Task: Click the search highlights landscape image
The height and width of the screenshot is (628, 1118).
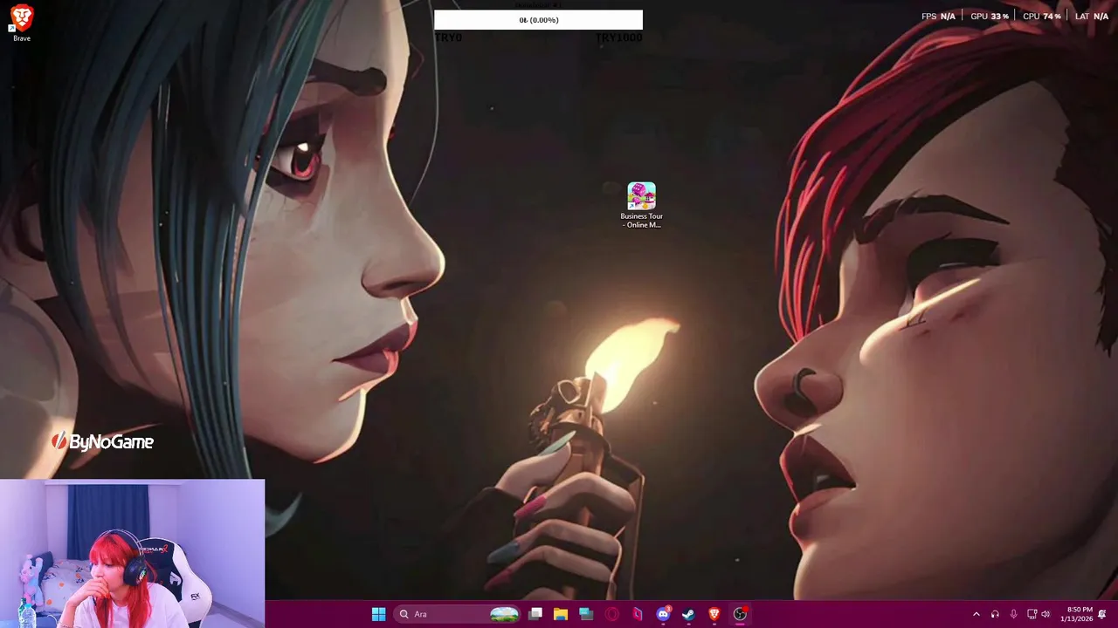Action: click(504, 614)
